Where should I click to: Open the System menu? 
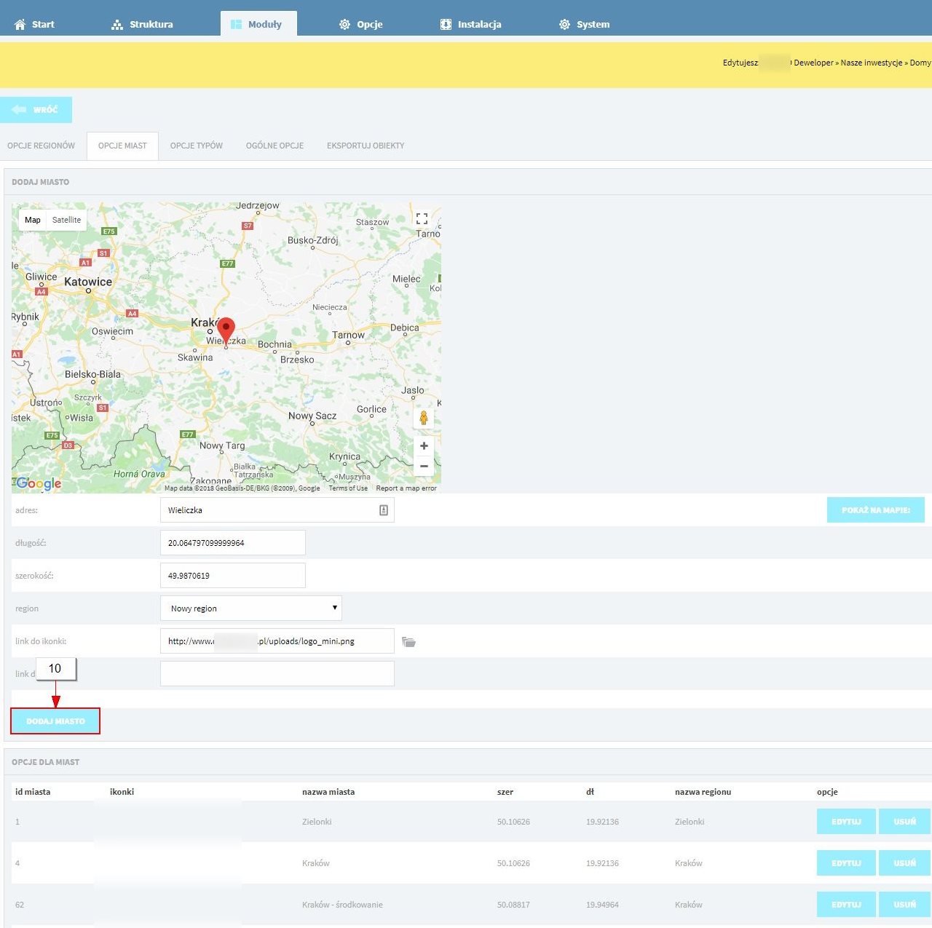(x=585, y=25)
